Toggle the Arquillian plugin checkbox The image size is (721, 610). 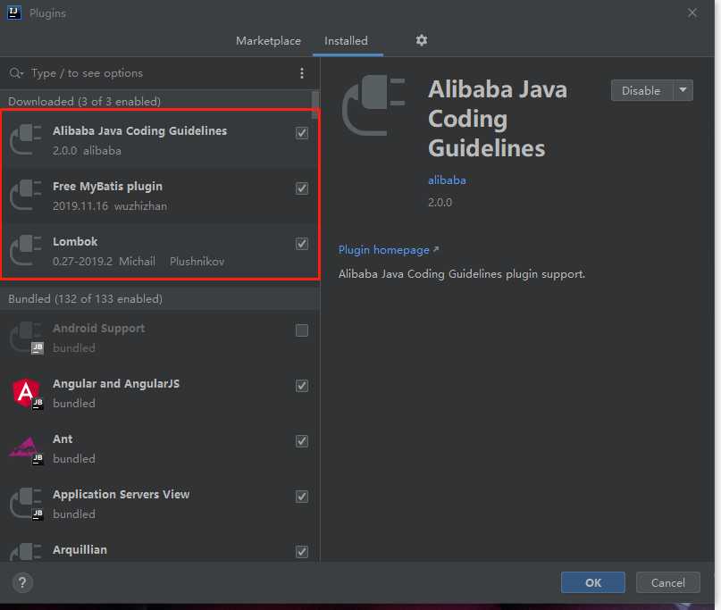(302, 551)
